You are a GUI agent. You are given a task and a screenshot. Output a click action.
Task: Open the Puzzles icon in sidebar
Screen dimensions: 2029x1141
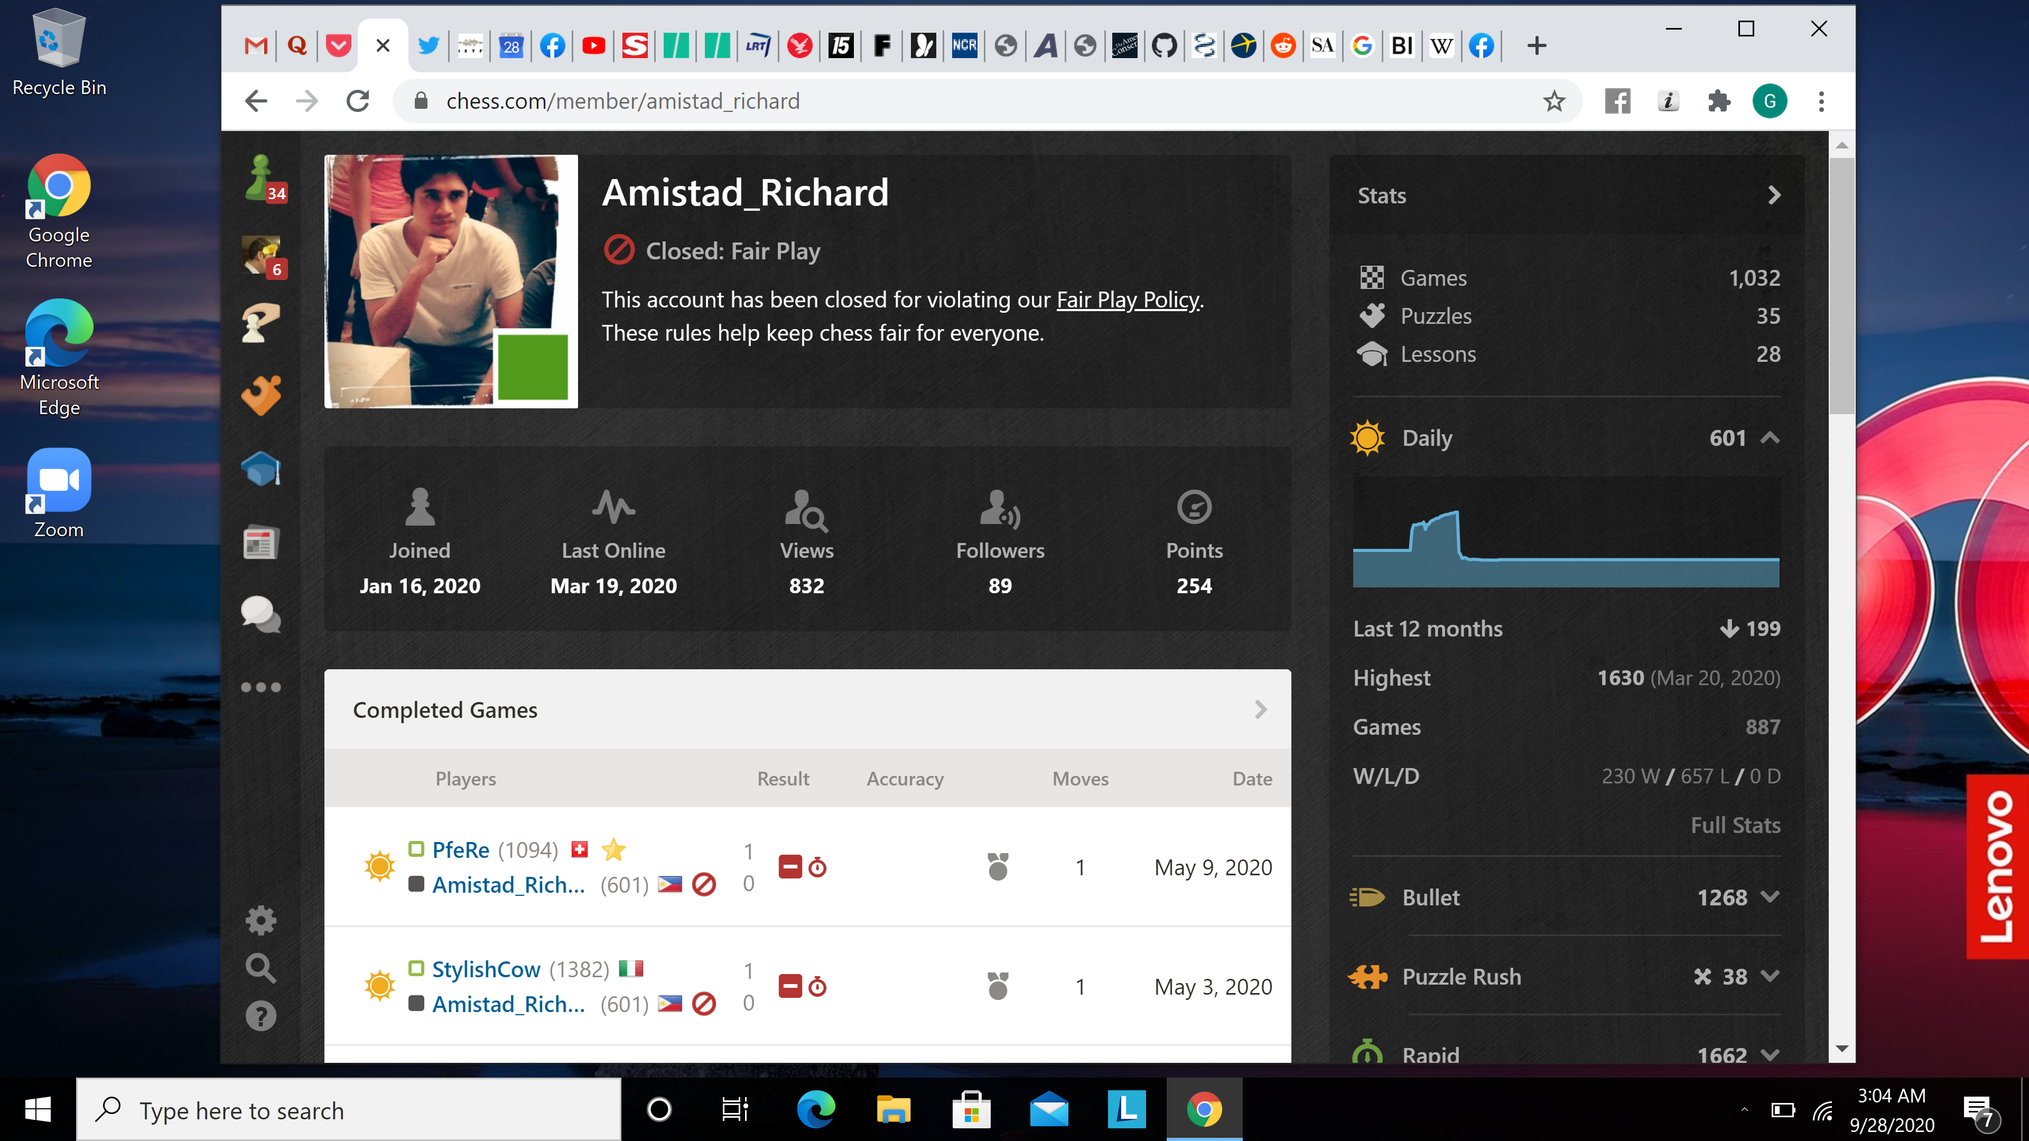262,395
